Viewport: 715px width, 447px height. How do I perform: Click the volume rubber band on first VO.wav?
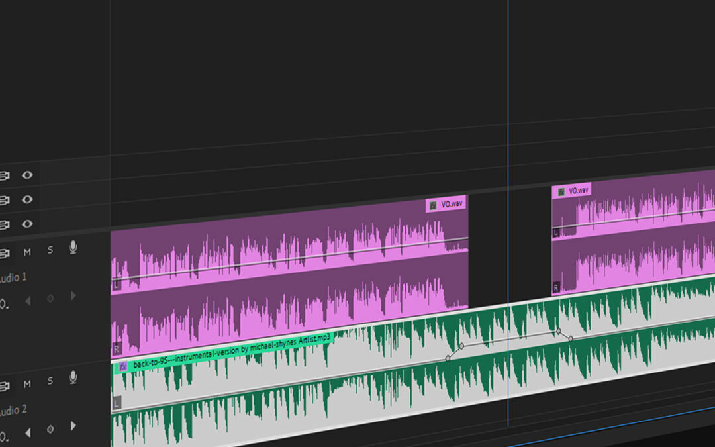click(289, 259)
